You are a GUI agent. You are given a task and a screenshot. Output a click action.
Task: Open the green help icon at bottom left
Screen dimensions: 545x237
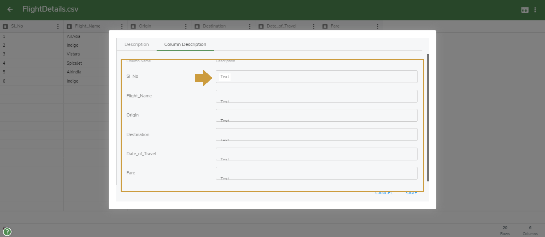click(7, 231)
